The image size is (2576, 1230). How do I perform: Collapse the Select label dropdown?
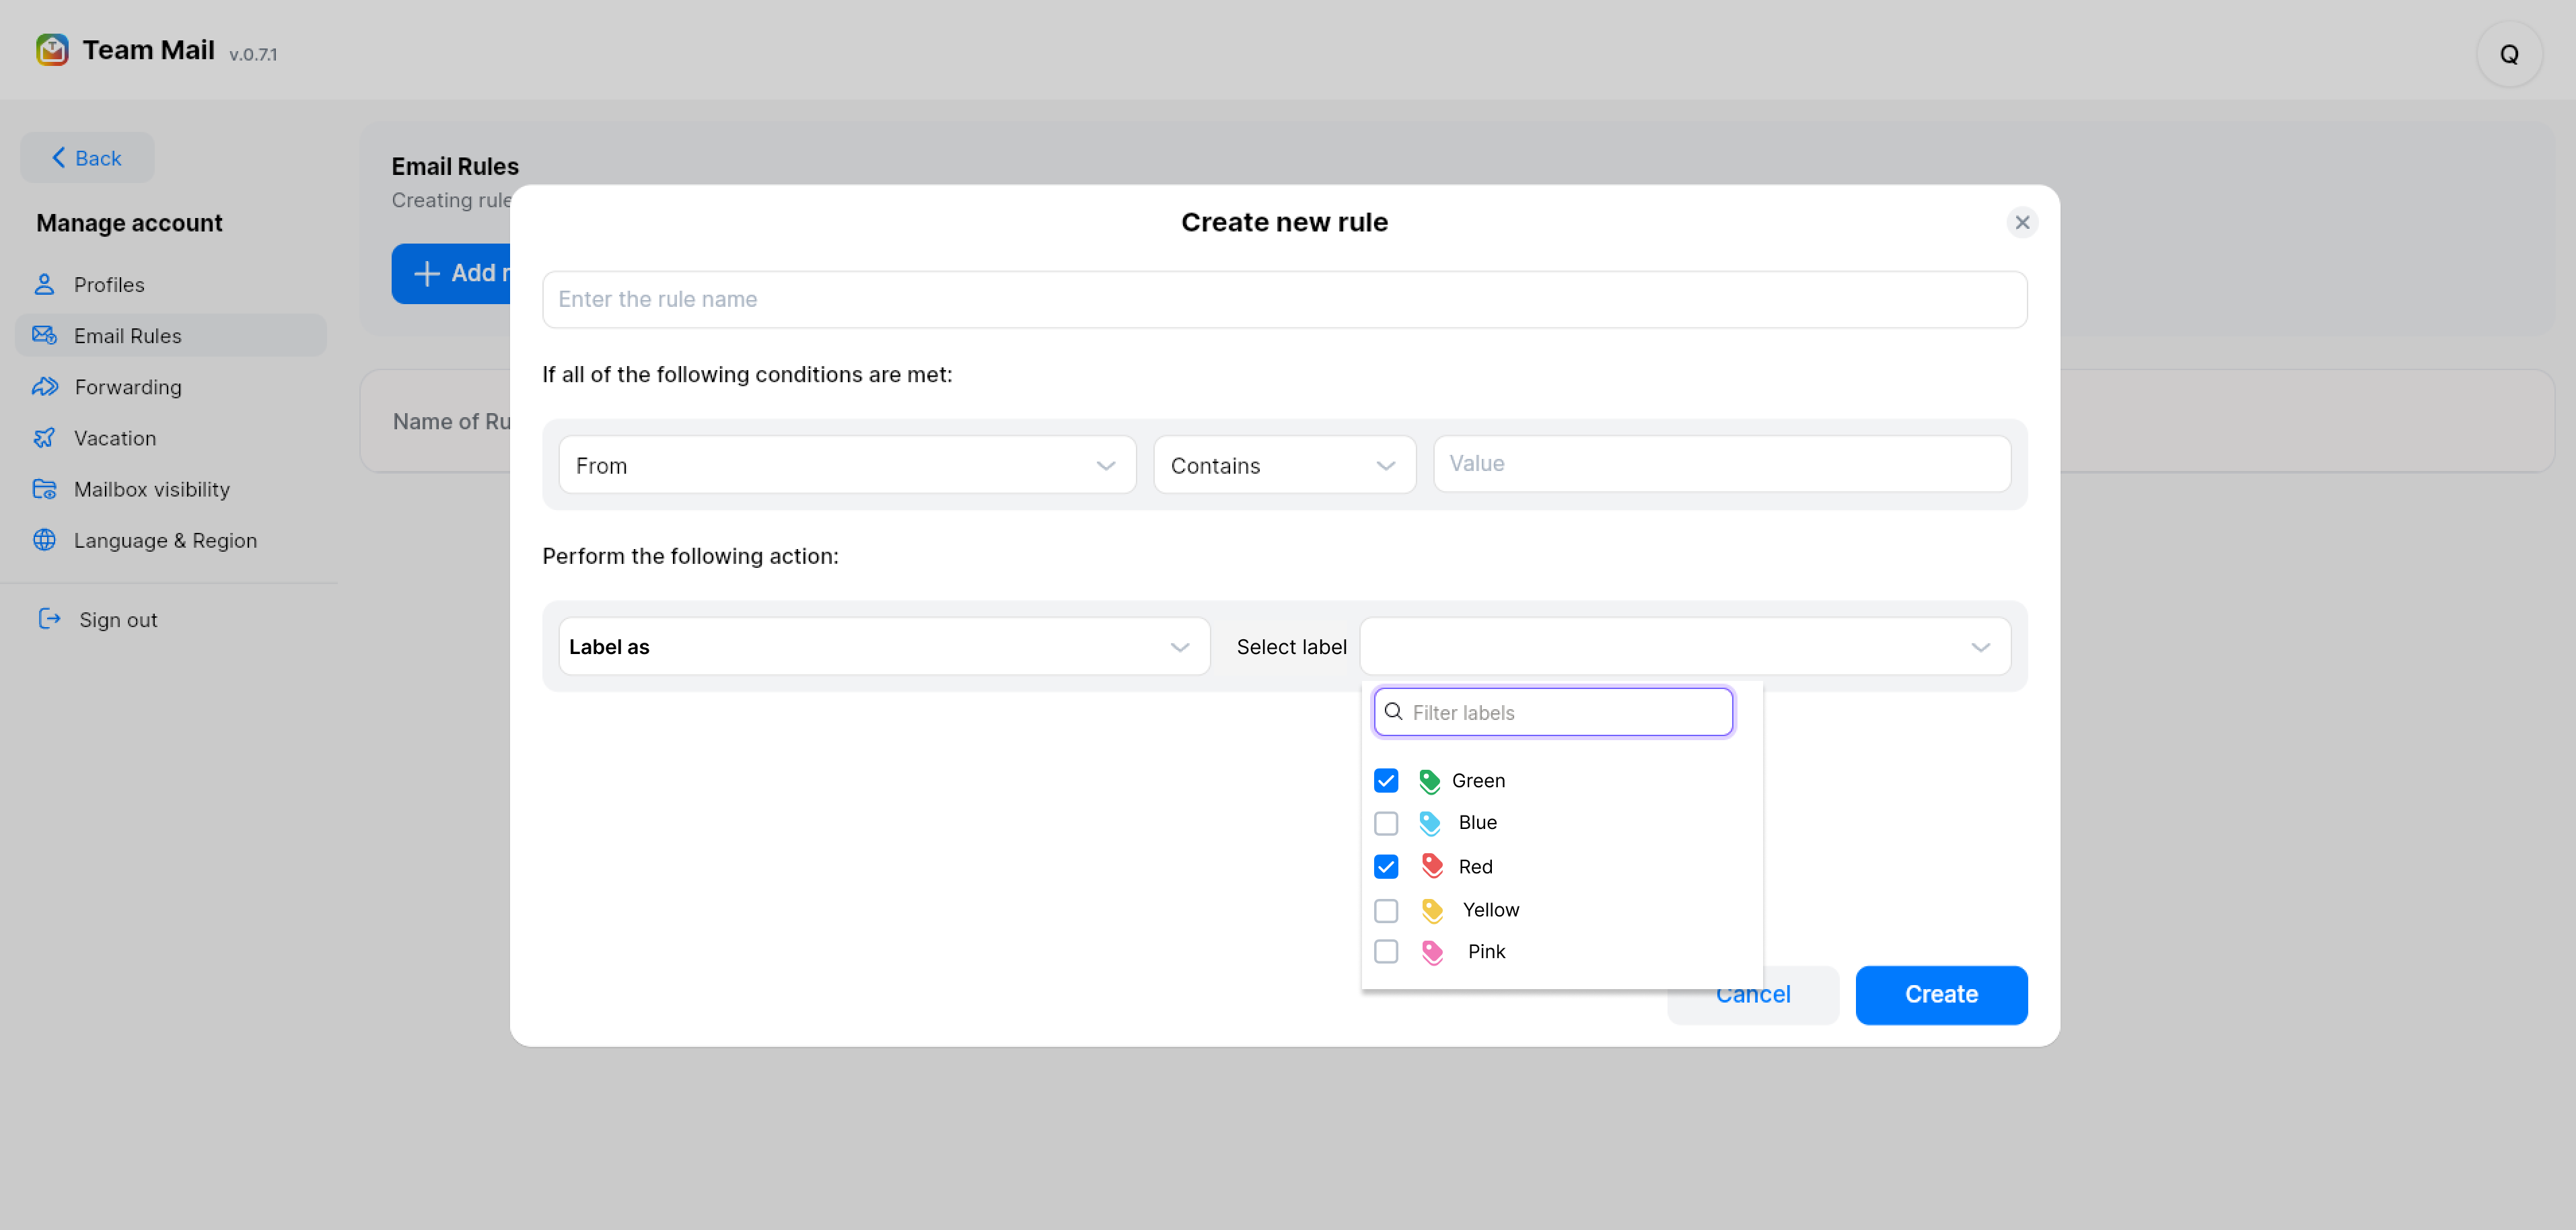click(1685, 647)
